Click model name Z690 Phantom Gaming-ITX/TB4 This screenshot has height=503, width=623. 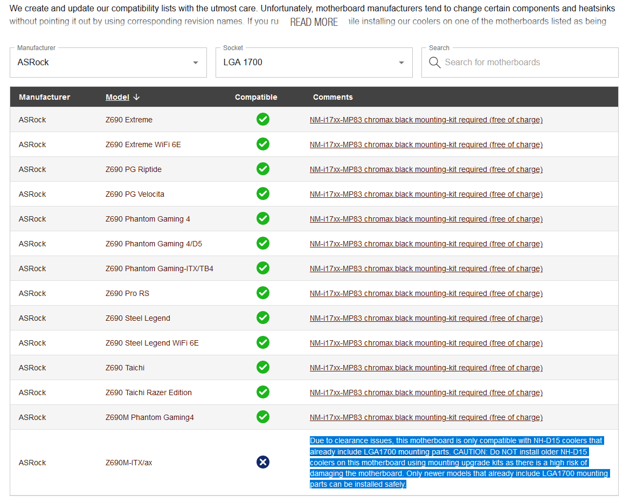point(160,268)
